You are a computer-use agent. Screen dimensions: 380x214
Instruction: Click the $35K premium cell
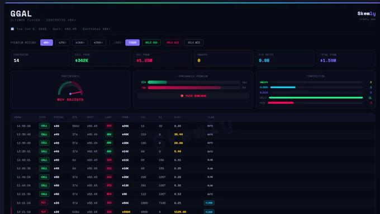pos(125,177)
